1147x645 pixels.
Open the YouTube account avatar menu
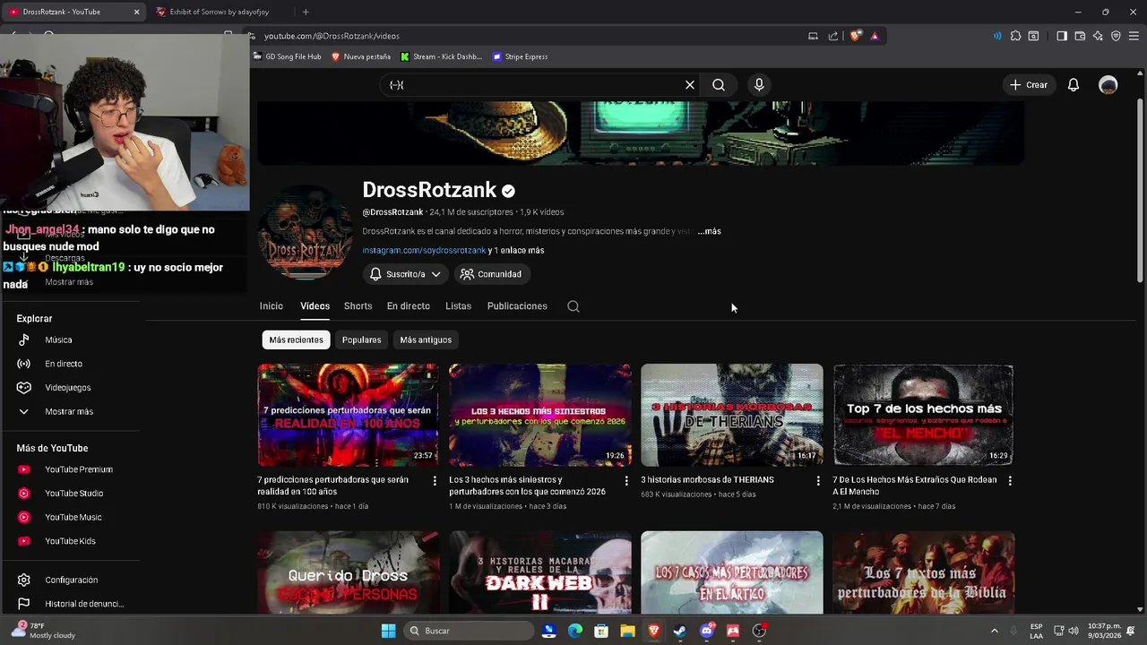[x=1108, y=85]
